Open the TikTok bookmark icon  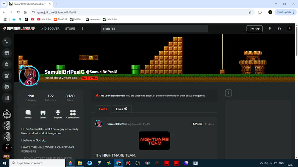point(26,19)
